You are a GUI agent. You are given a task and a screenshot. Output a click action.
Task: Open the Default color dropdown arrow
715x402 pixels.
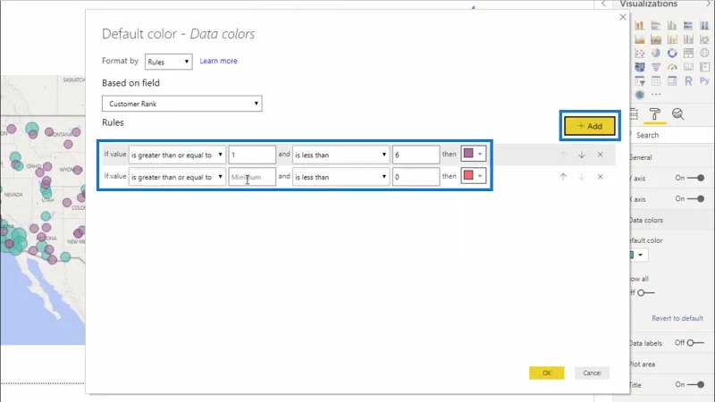click(x=641, y=255)
